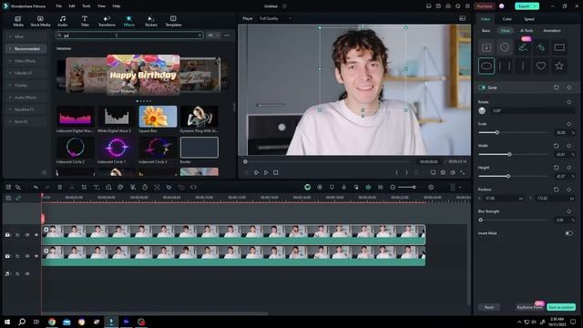Viewport: 583px width, 328px height.
Task: Switch to the Animation sub-tab
Action: (552, 30)
